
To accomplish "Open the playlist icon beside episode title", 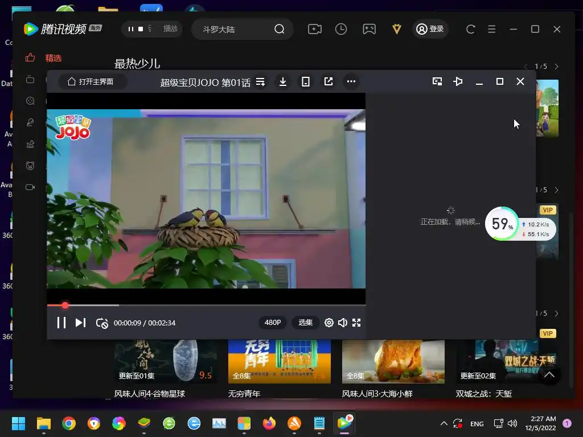I will 261,82.
